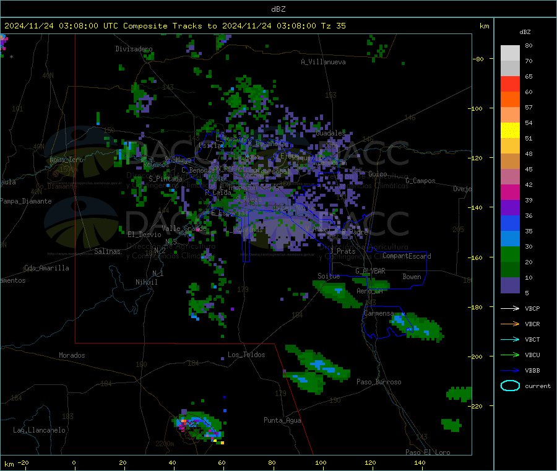
Task: Pick the red 60-65 dBZ color swatch
Action: point(510,84)
